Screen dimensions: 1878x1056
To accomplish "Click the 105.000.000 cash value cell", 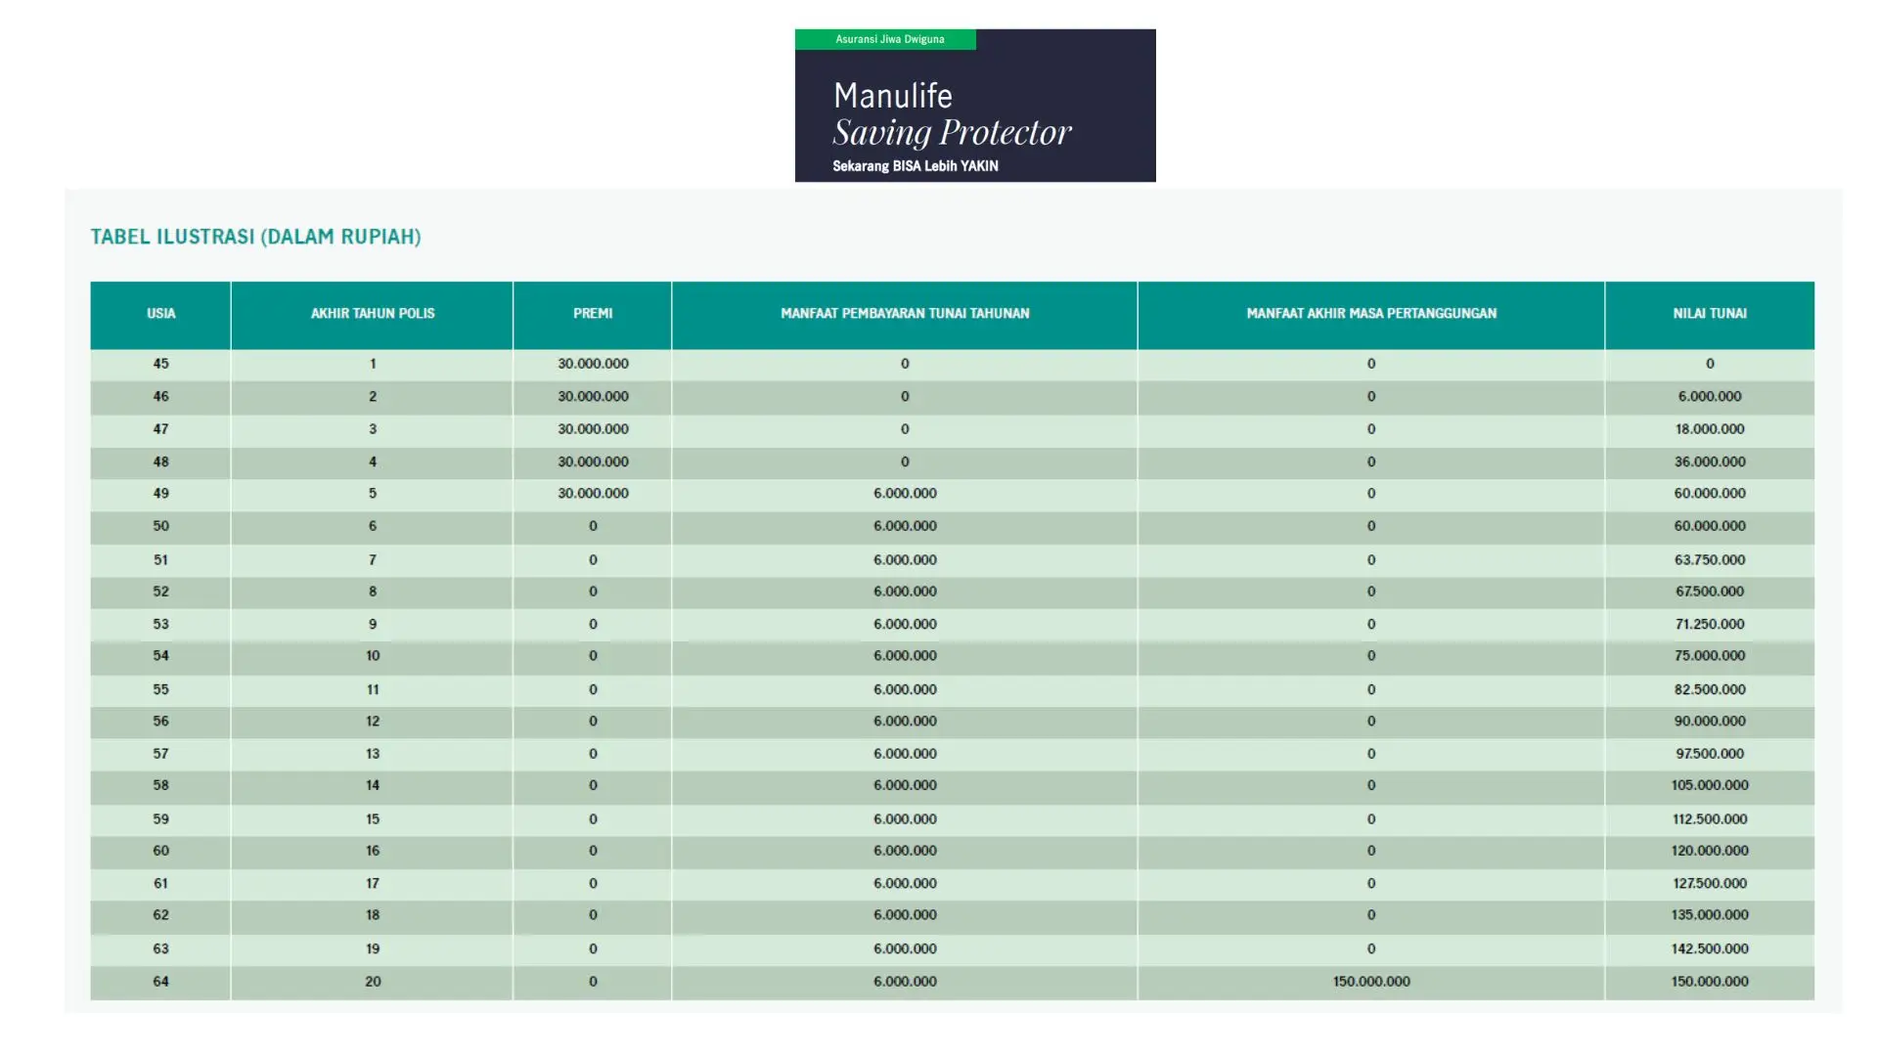I will pyautogui.click(x=1709, y=785).
